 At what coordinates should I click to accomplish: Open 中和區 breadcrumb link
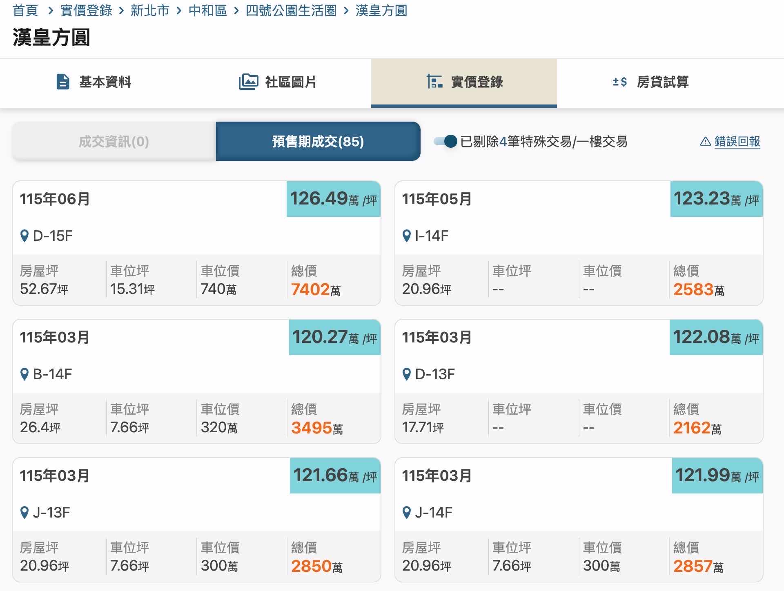click(x=208, y=11)
